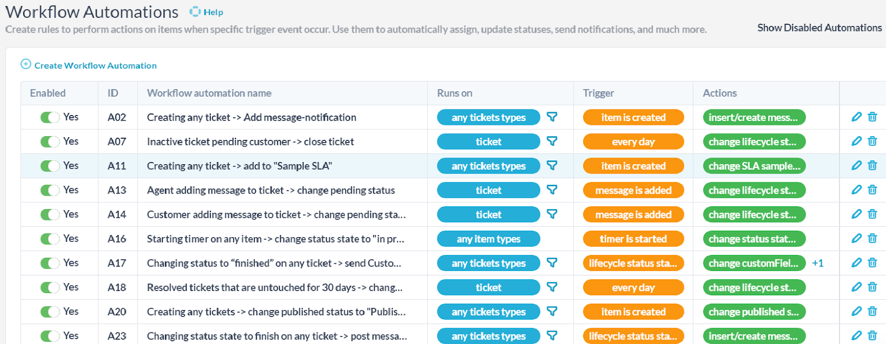Click the Create Workflow Automation link

pos(95,65)
